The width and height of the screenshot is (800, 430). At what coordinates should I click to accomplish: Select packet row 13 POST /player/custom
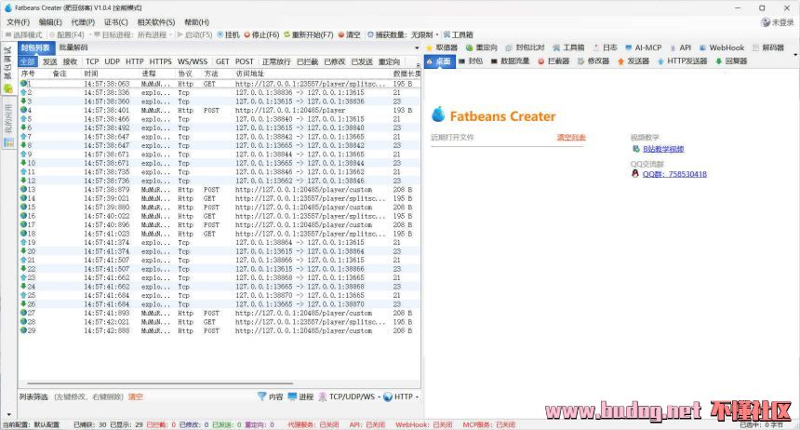pyautogui.click(x=220, y=190)
